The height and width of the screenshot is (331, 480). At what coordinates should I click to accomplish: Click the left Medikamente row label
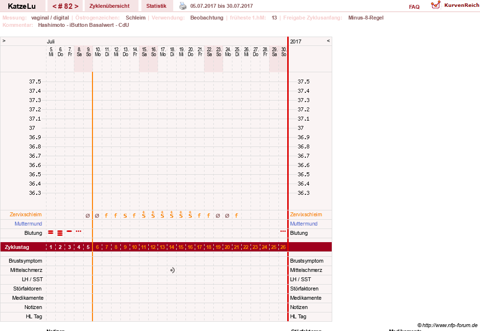point(28,298)
